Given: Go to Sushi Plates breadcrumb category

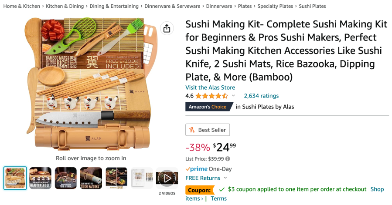Looking at the screenshot, I should (312, 6).
